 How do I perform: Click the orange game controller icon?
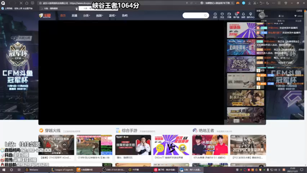pyautogui.click(x=238, y=3)
